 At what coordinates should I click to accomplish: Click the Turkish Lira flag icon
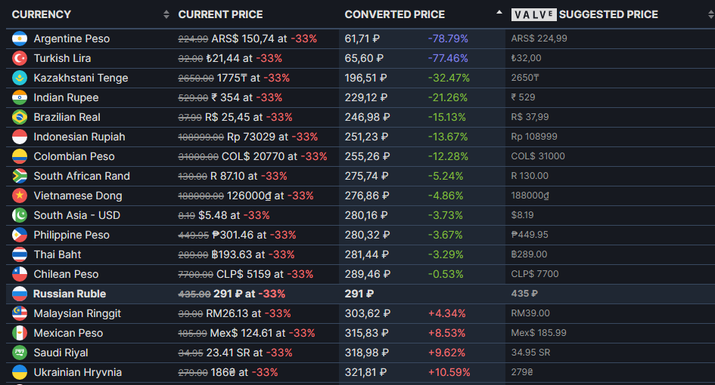(x=20, y=58)
